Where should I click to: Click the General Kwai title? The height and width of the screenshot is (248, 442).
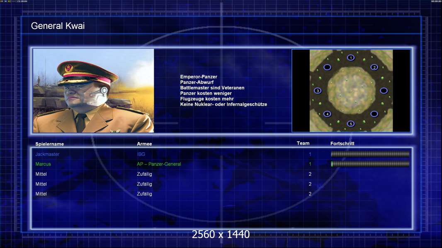(58, 26)
